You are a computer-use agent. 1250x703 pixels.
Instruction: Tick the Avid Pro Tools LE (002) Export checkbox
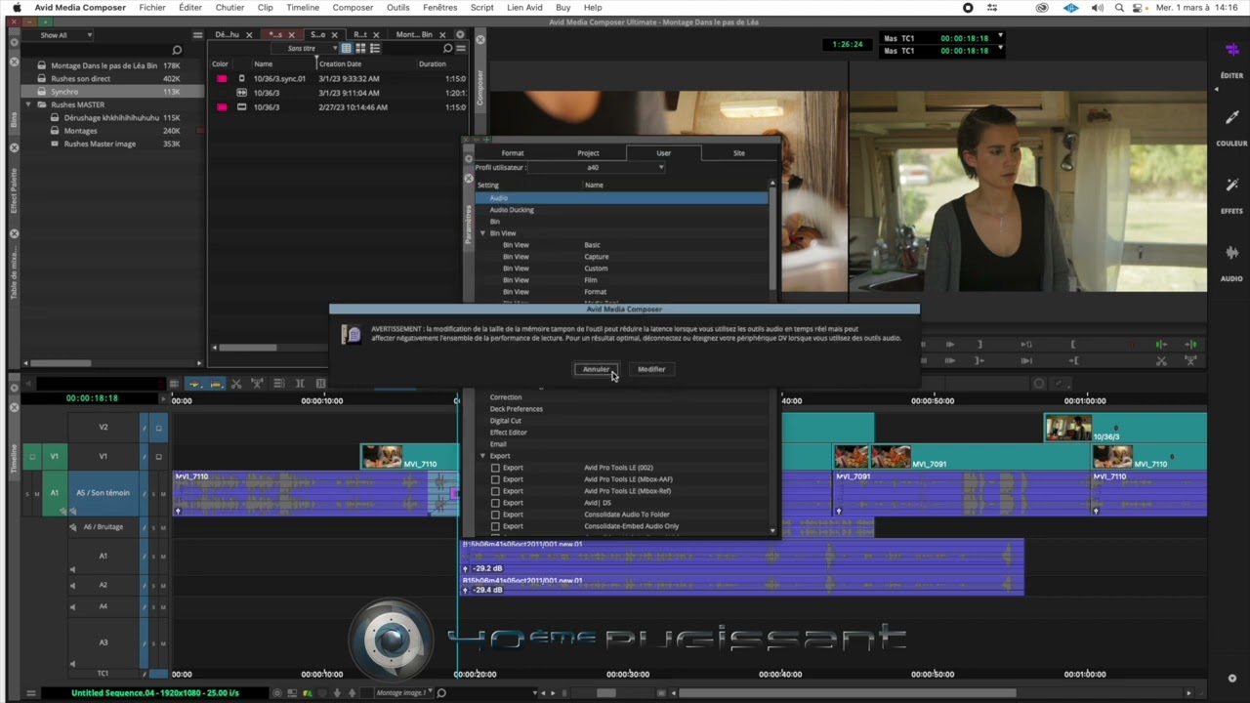[495, 468]
